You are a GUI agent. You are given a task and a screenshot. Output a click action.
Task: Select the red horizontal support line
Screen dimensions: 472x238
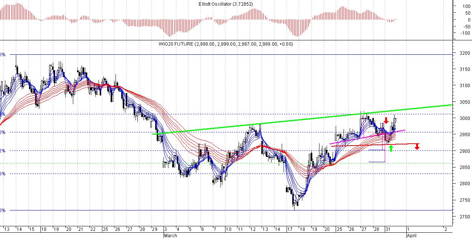tap(376, 145)
